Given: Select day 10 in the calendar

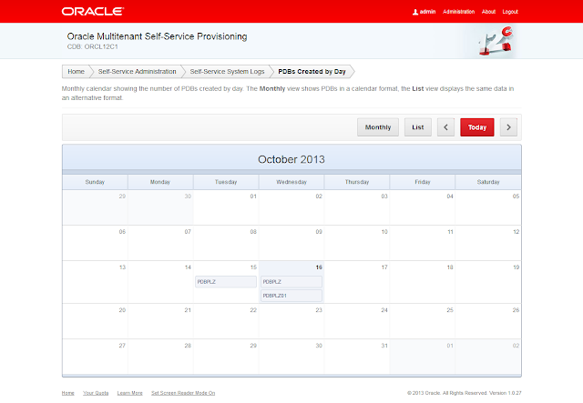Looking at the screenshot, I should click(357, 243).
